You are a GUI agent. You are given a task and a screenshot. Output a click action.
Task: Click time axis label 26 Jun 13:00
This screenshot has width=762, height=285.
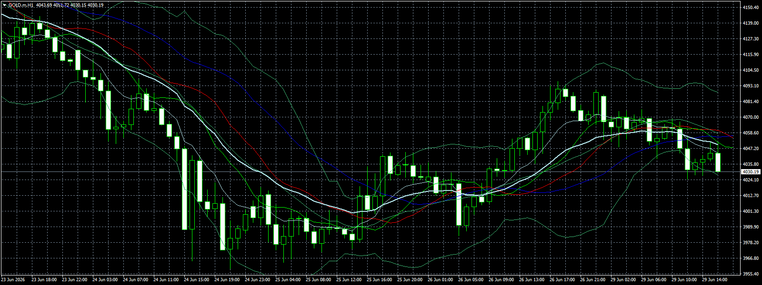tap(531, 280)
